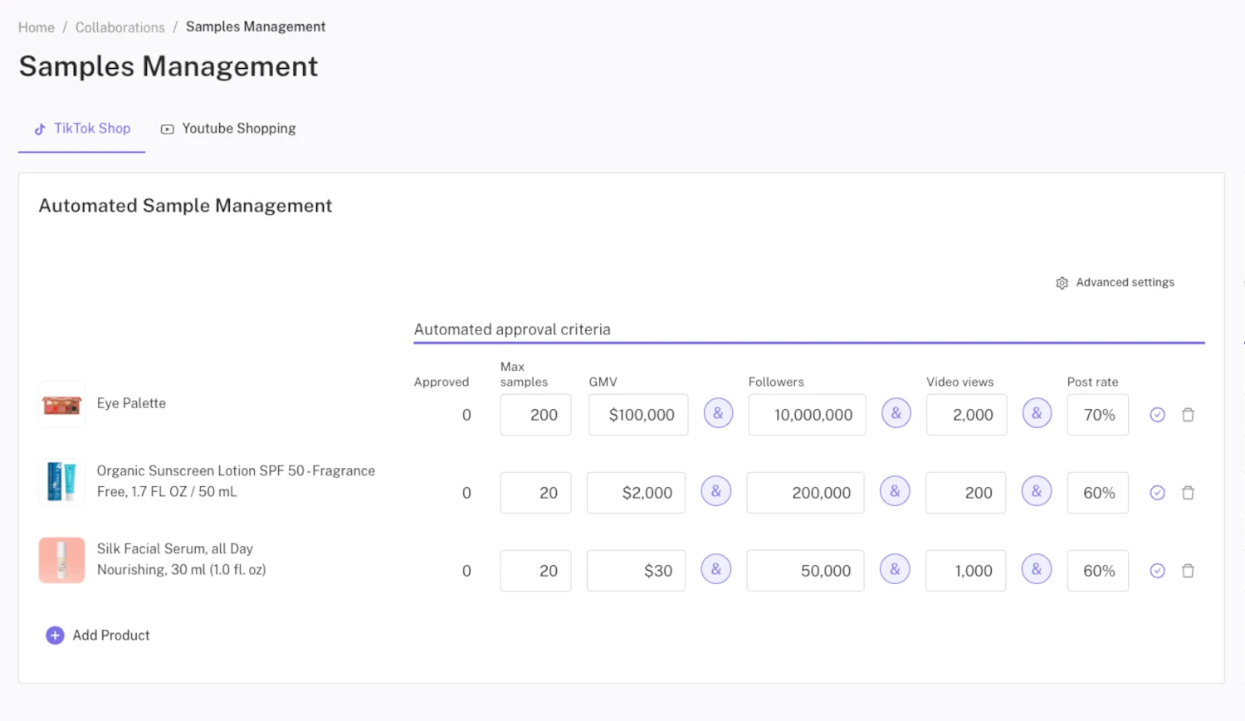1245x721 pixels.
Task: Click trash icon for Organic Sunscreen Lotion row
Action: (x=1188, y=493)
